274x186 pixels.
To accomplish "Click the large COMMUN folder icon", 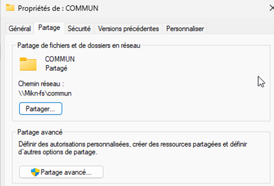I will pyautogui.click(x=28, y=64).
